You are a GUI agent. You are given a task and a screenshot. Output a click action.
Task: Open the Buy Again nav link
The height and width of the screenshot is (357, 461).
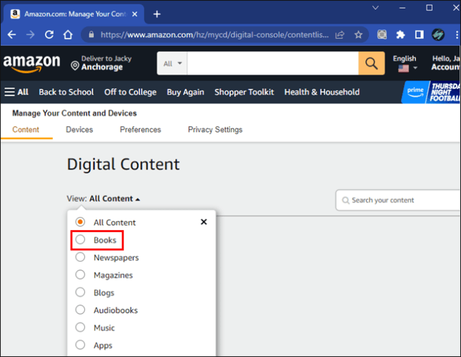(x=186, y=92)
